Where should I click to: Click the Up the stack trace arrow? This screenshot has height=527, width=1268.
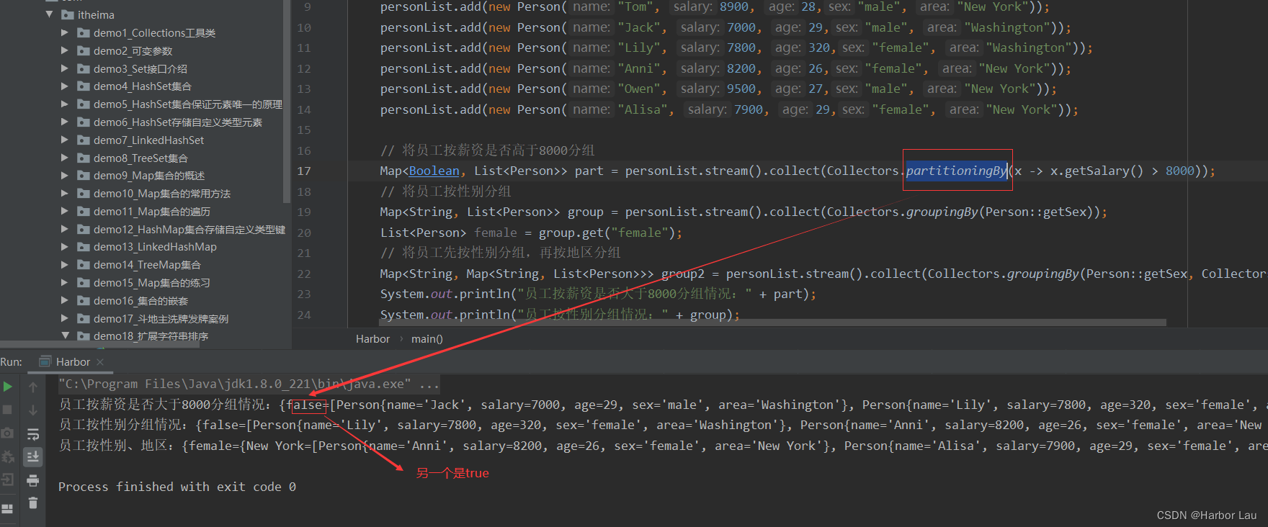33,387
